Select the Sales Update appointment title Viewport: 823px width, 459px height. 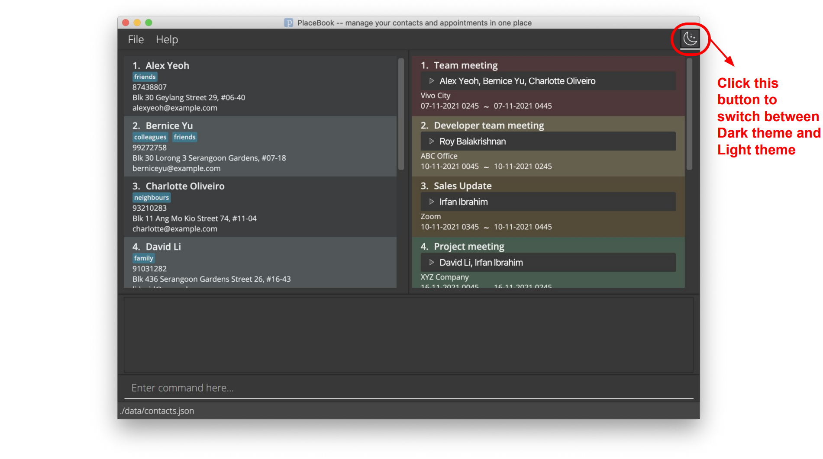point(462,186)
